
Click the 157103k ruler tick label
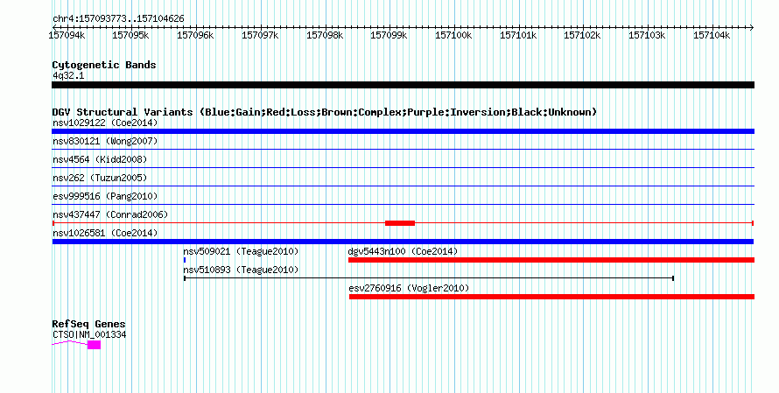646,35
